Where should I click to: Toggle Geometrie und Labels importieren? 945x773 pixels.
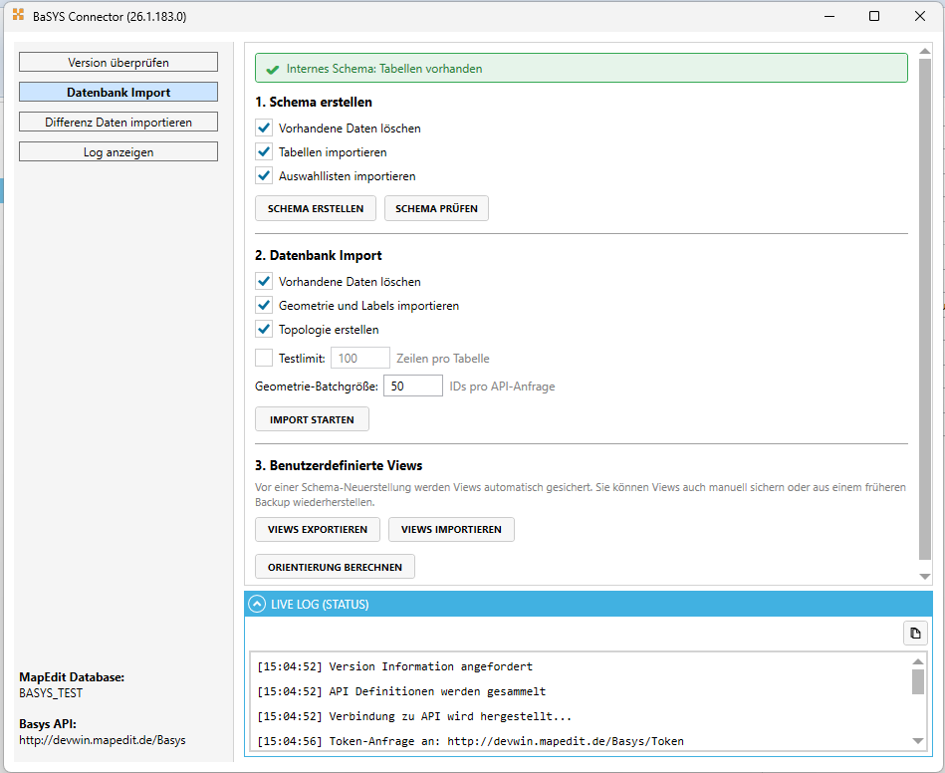pos(264,306)
